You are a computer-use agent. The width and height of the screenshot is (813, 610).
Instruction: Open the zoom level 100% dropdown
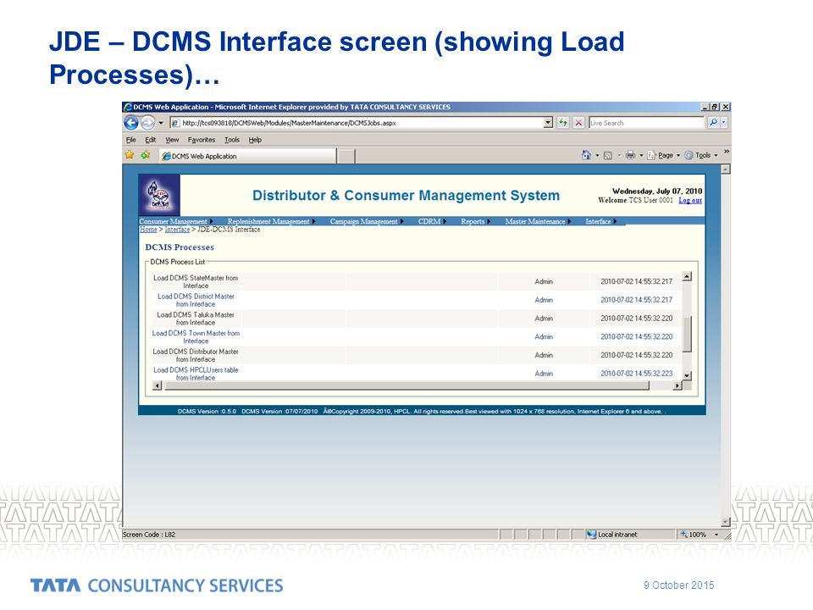click(716, 535)
